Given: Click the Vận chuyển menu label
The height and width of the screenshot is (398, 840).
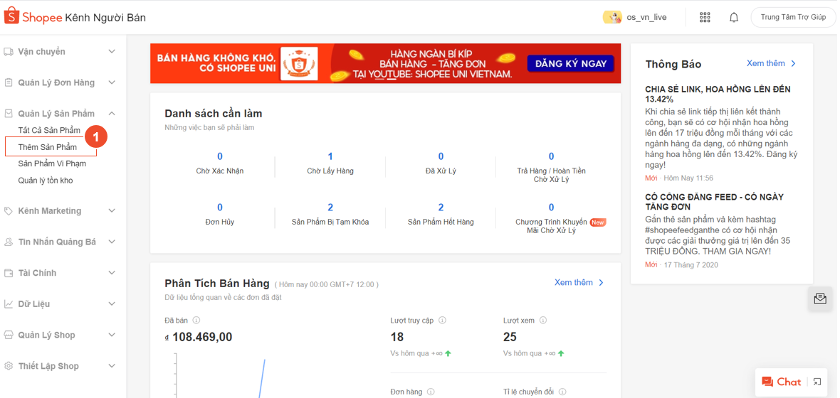Looking at the screenshot, I should (x=42, y=52).
